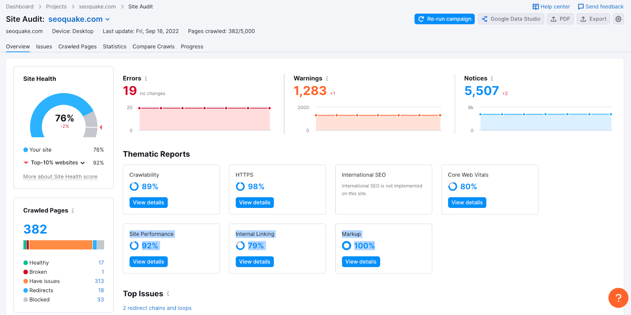Expand Top-10% websites dropdown
The image size is (631, 315).
tap(83, 163)
